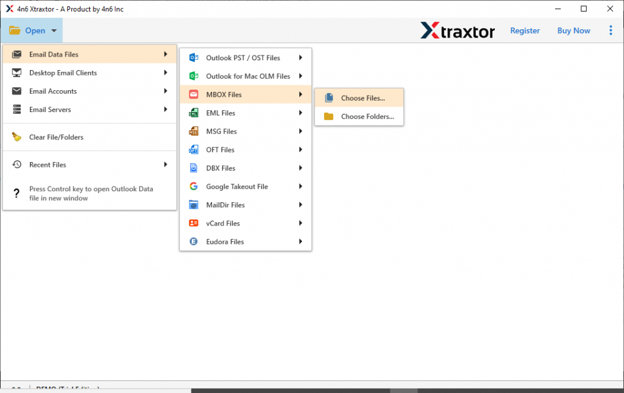This screenshot has height=393, width=624.
Task: Click the Eudora Files icon
Action: (194, 241)
